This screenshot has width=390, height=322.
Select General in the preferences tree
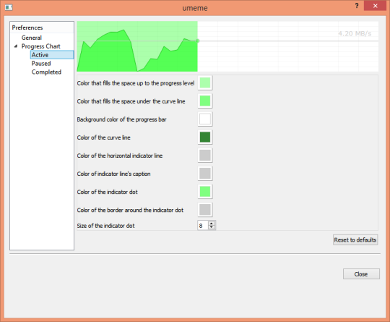point(31,38)
